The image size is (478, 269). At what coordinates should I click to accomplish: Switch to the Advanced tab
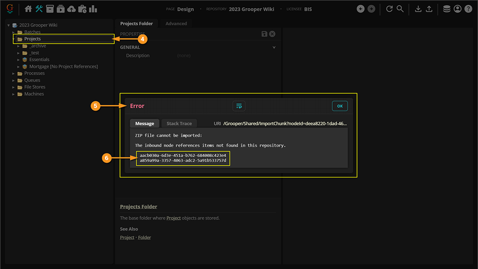[x=176, y=23]
